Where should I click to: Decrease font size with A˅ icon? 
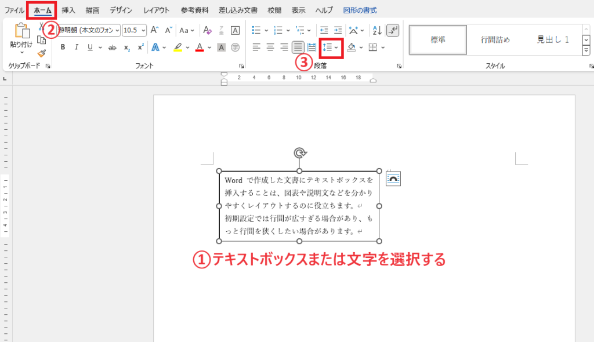tap(168, 30)
